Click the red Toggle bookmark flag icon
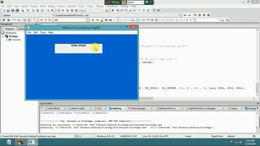Screen dimensions: 260x146 point(195,15)
